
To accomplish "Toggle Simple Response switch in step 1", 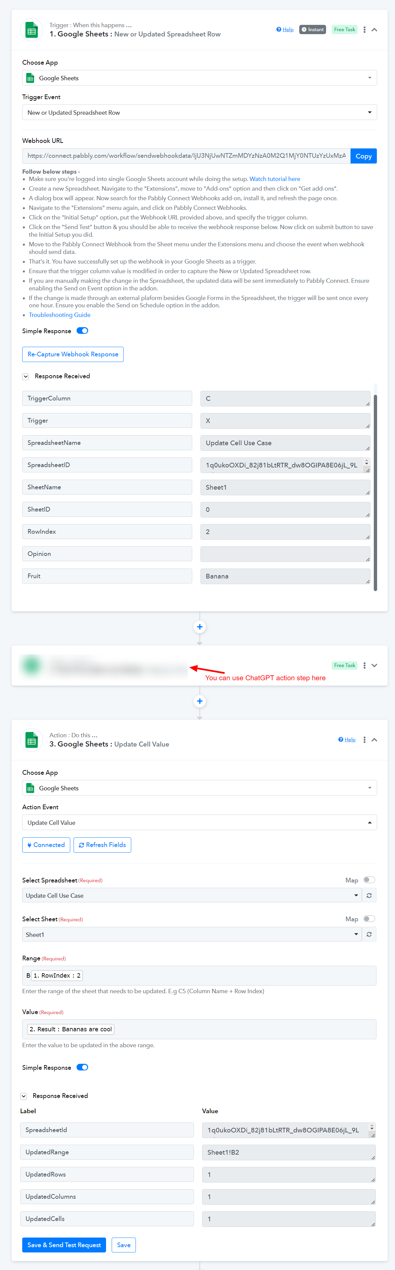I will [82, 331].
